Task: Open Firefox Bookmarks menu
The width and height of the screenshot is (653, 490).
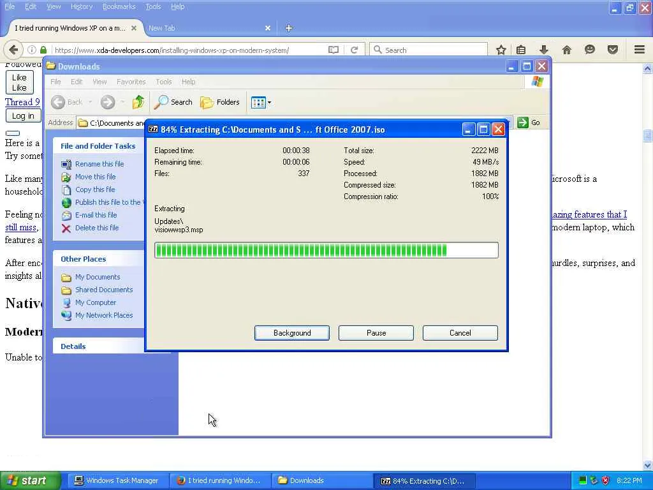Action: pyautogui.click(x=119, y=6)
